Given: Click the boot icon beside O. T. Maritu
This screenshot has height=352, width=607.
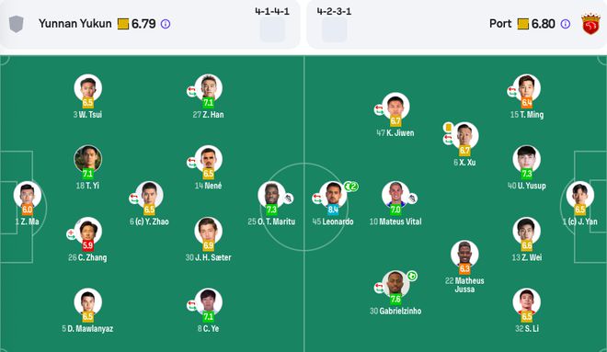Looking at the screenshot, I should [x=289, y=199].
